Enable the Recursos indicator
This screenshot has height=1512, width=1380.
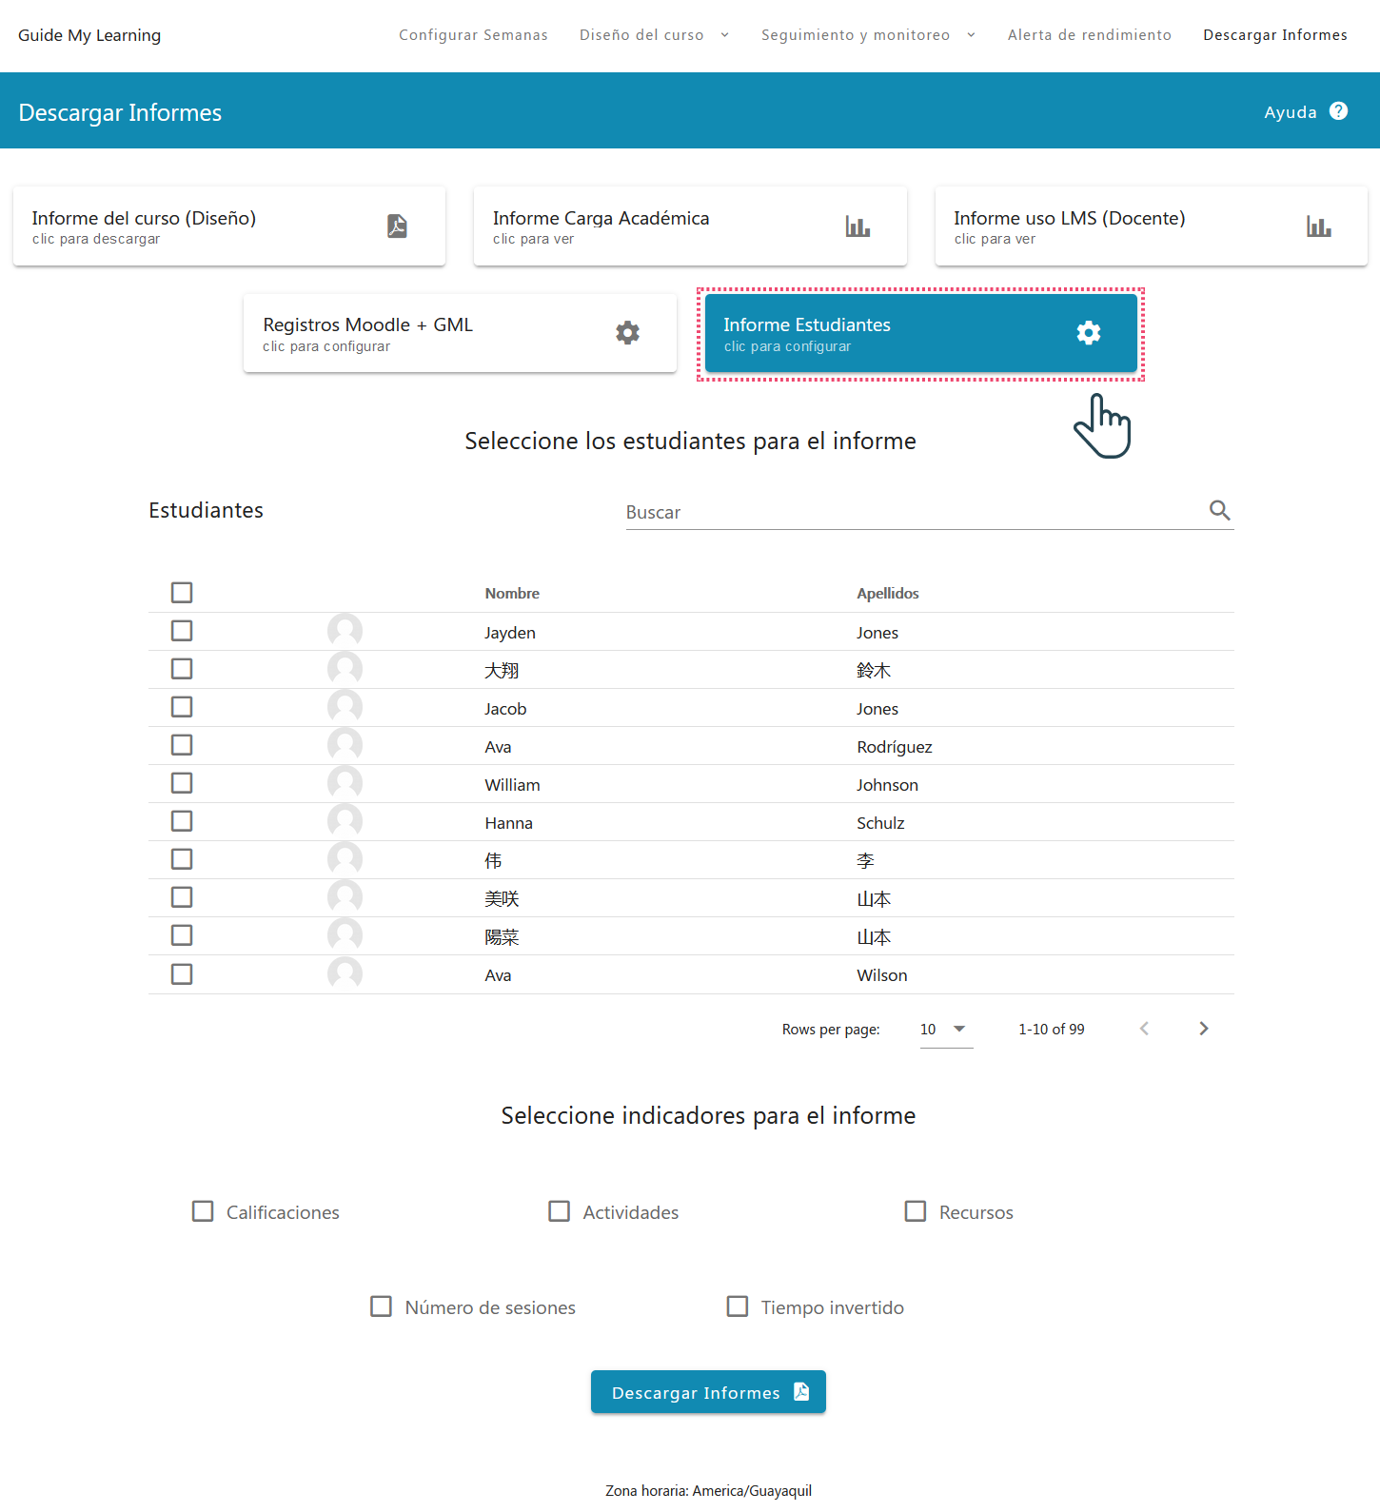pos(916,1211)
